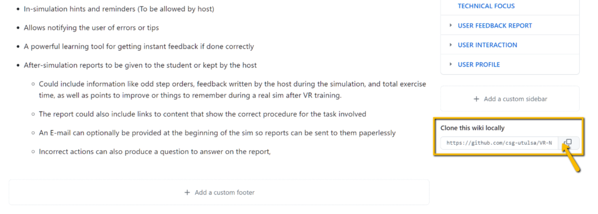Click the 'An E-mail can optionally be provided' line
The image size is (598, 214).
pos(217,133)
